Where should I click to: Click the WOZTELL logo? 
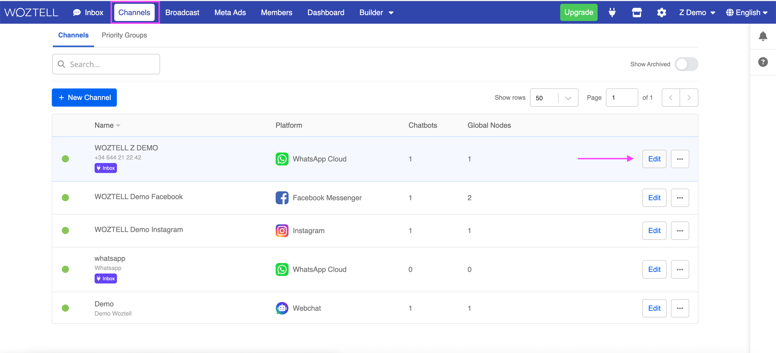click(x=31, y=12)
